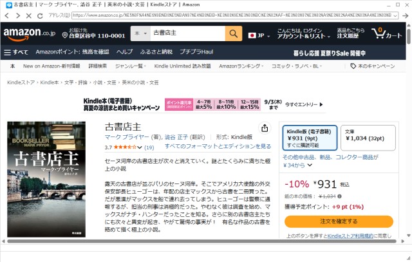This screenshot has height=262, width=412.
Task: Click the 古書店主 book cover image
Action: (46, 179)
